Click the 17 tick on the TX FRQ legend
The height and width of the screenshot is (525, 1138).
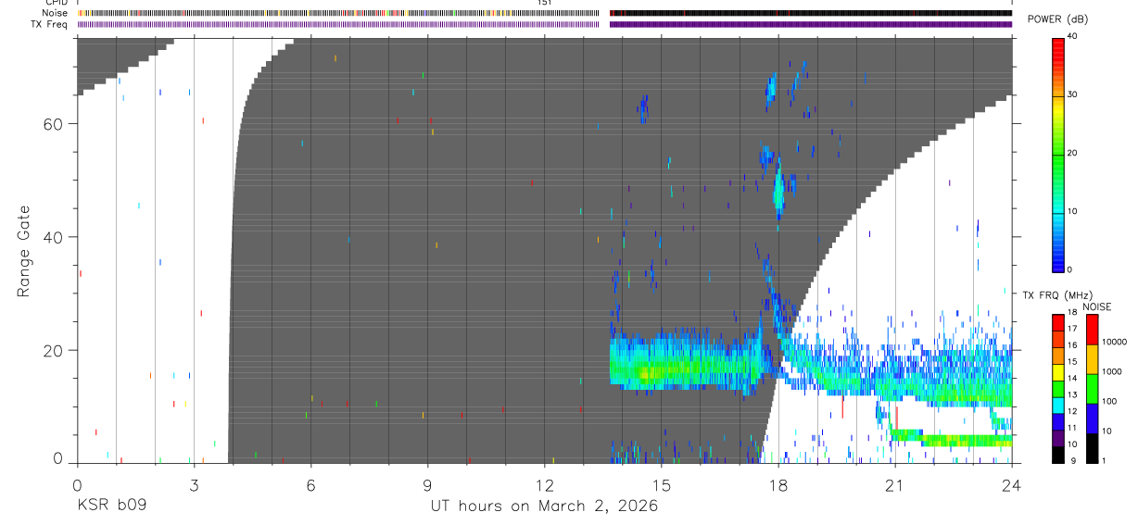point(1072,330)
